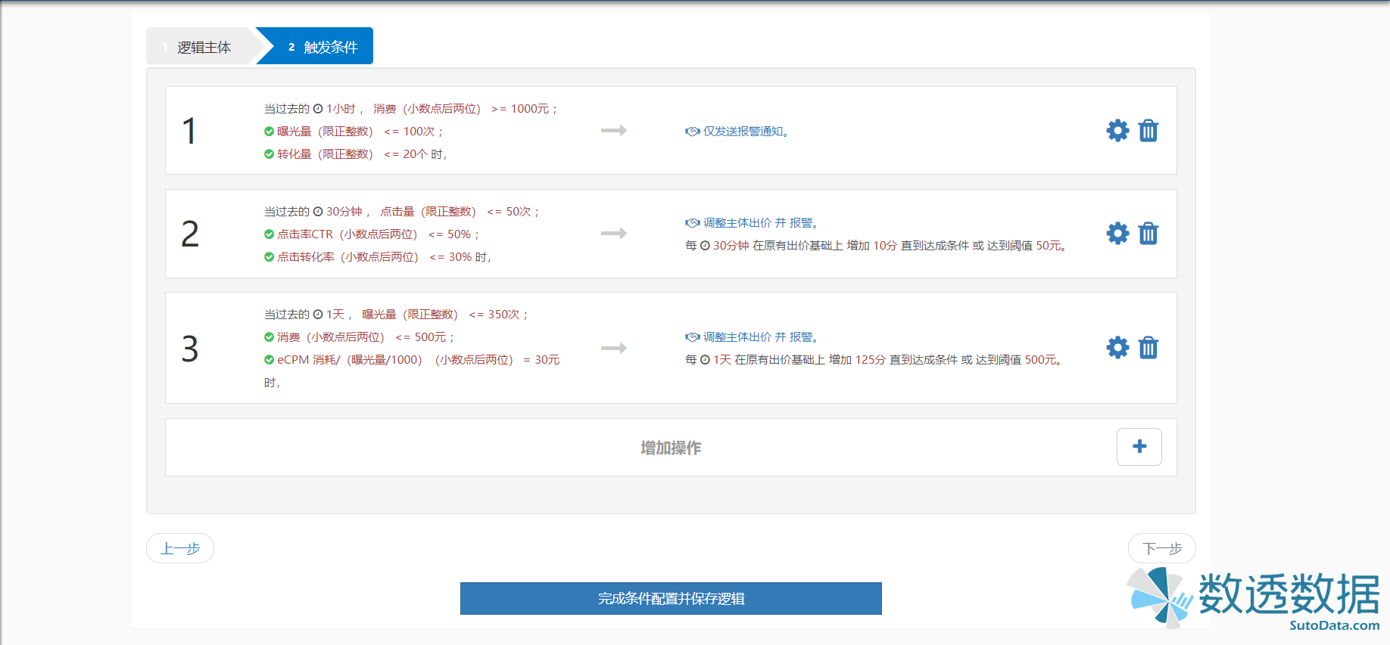
Task: Toggle the green check beside eCPM condition
Action: click(269, 360)
